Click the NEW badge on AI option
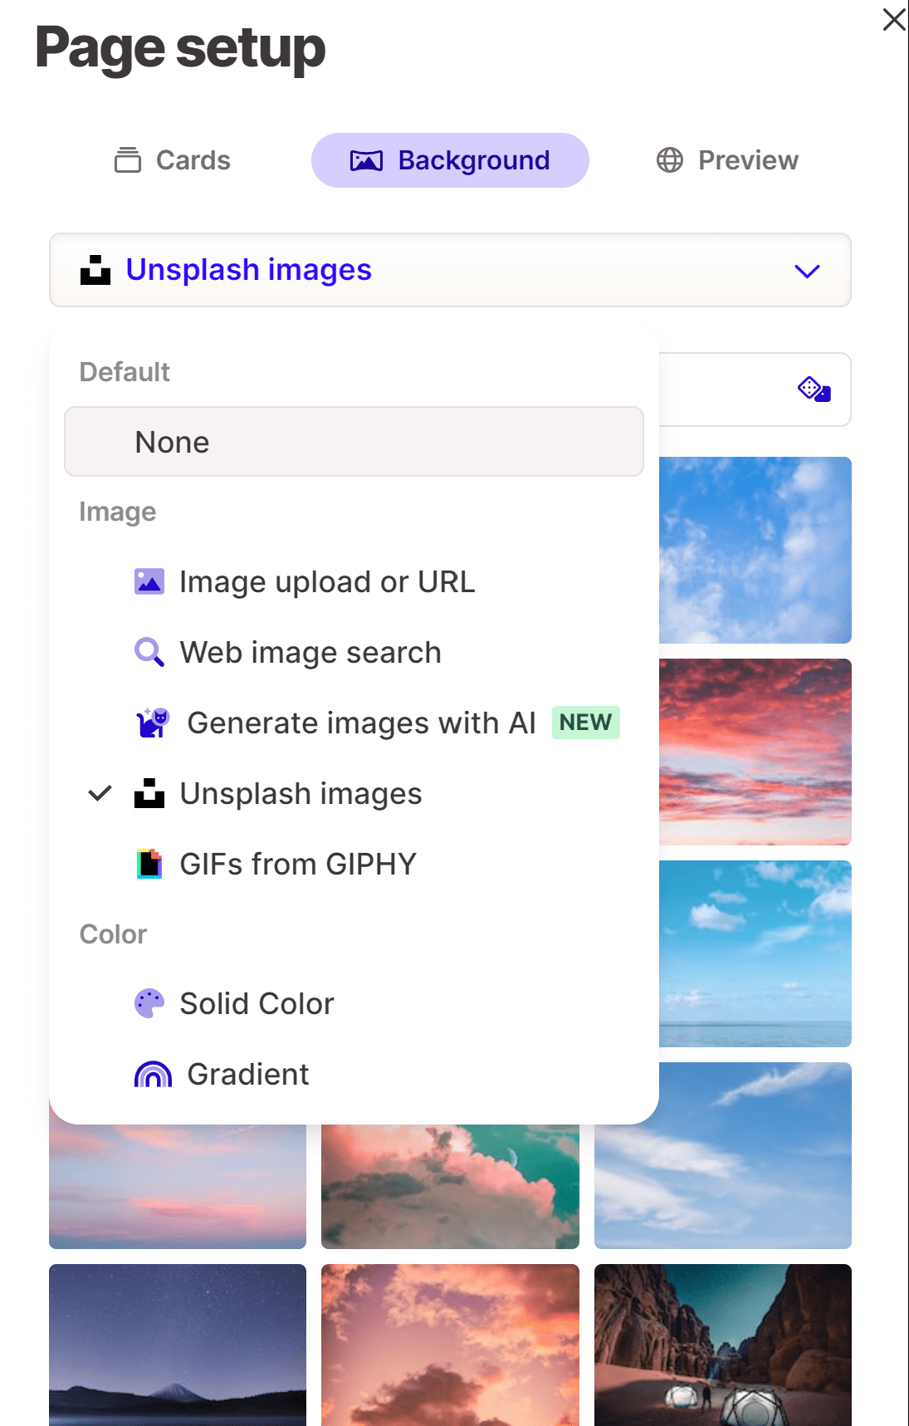909x1426 pixels. 586,723
